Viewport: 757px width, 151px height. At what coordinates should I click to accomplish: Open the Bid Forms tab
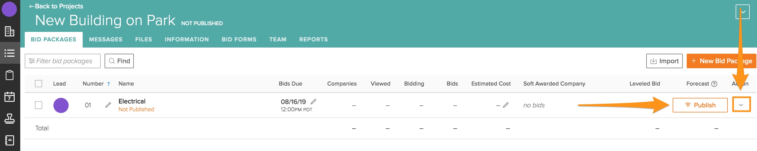(x=239, y=39)
